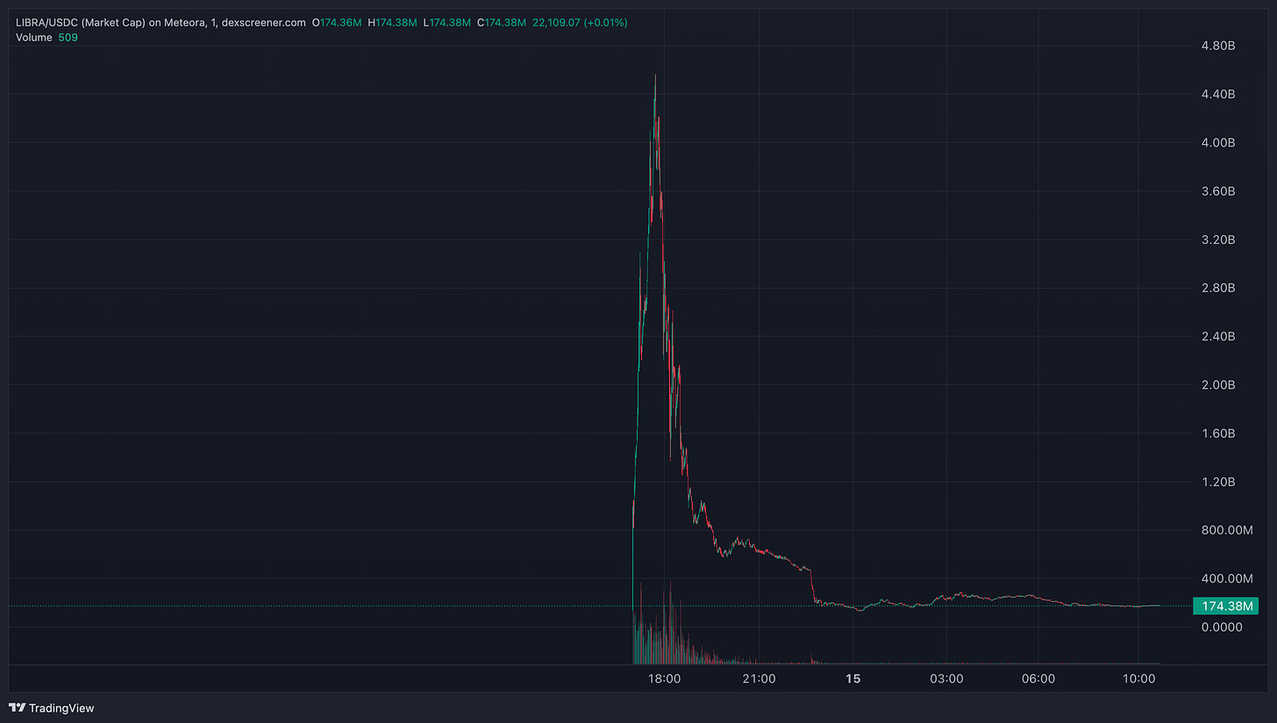Click the close value C174.38M
Viewport: 1277px width, 723px height.
pos(503,21)
